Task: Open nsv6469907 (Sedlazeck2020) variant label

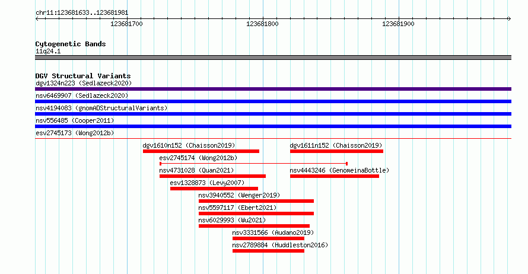Action: (82, 95)
